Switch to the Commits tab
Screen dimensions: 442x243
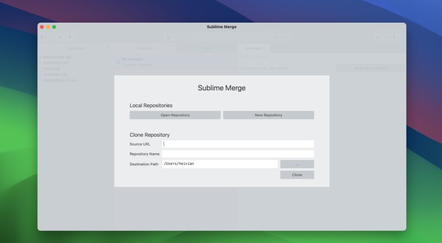pyautogui.click(x=145, y=48)
